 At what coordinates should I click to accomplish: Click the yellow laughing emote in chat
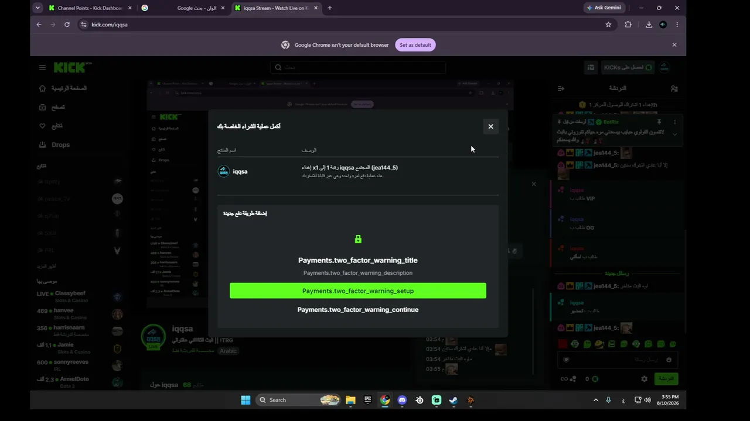(x=599, y=344)
